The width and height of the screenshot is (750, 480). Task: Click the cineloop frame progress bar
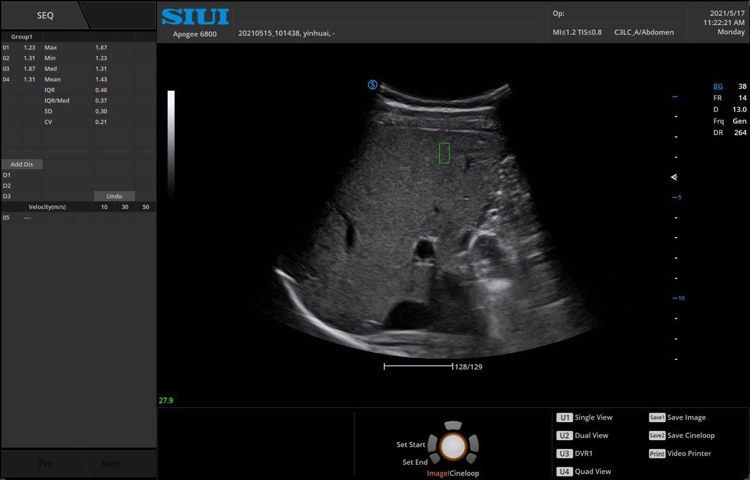pos(418,366)
